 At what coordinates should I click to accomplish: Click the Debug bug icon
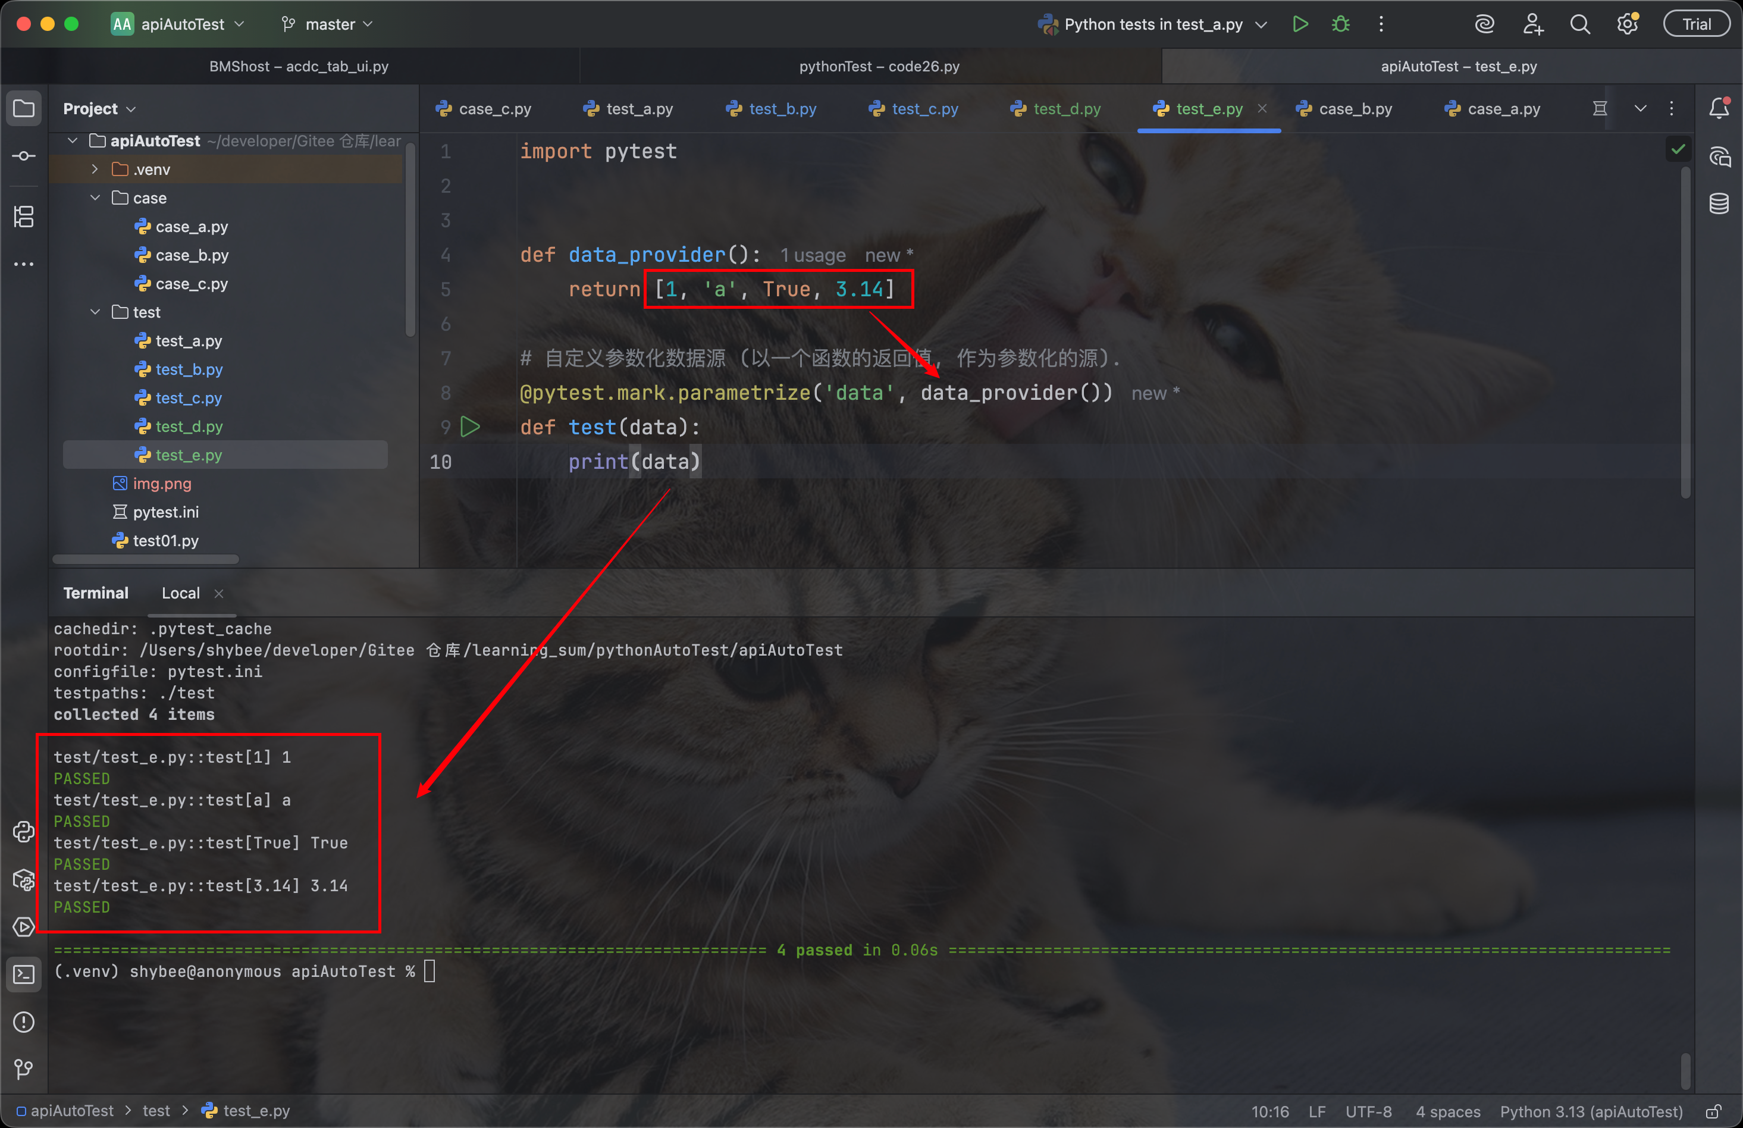pyautogui.click(x=1340, y=24)
